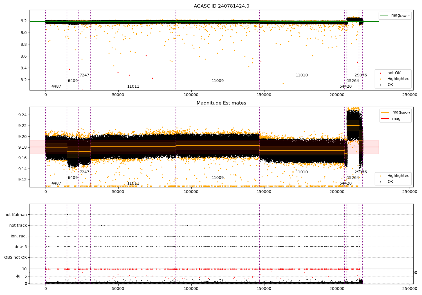Select the mag OBSID orange line legend entry

[x=395, y=112]
